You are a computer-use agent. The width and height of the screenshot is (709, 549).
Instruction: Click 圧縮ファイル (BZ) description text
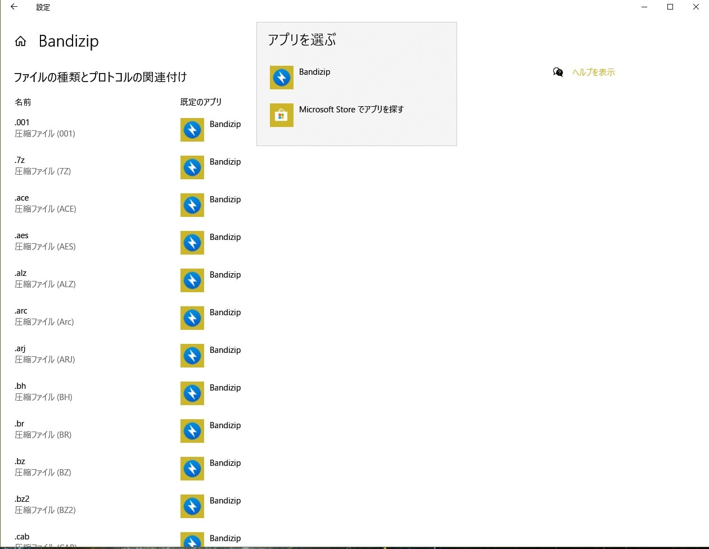(43, 473)
